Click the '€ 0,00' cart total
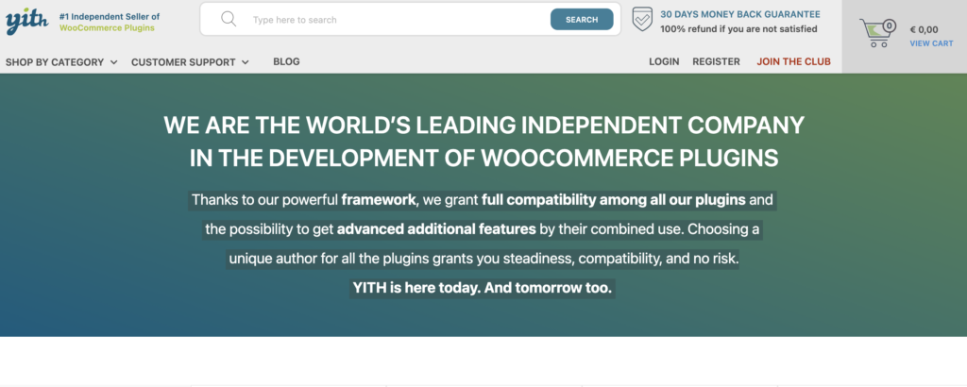This screenshot has width=967, height=387. coord(924,29)
